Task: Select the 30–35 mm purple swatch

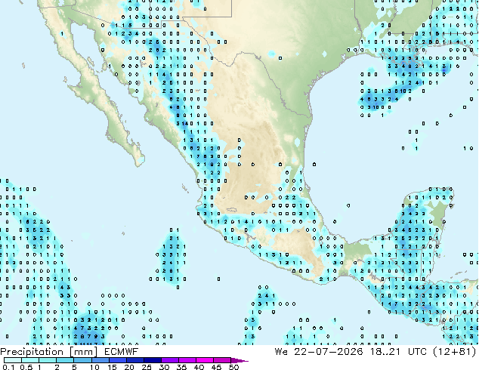Action: pyautogui.click(x=170, y=360)
